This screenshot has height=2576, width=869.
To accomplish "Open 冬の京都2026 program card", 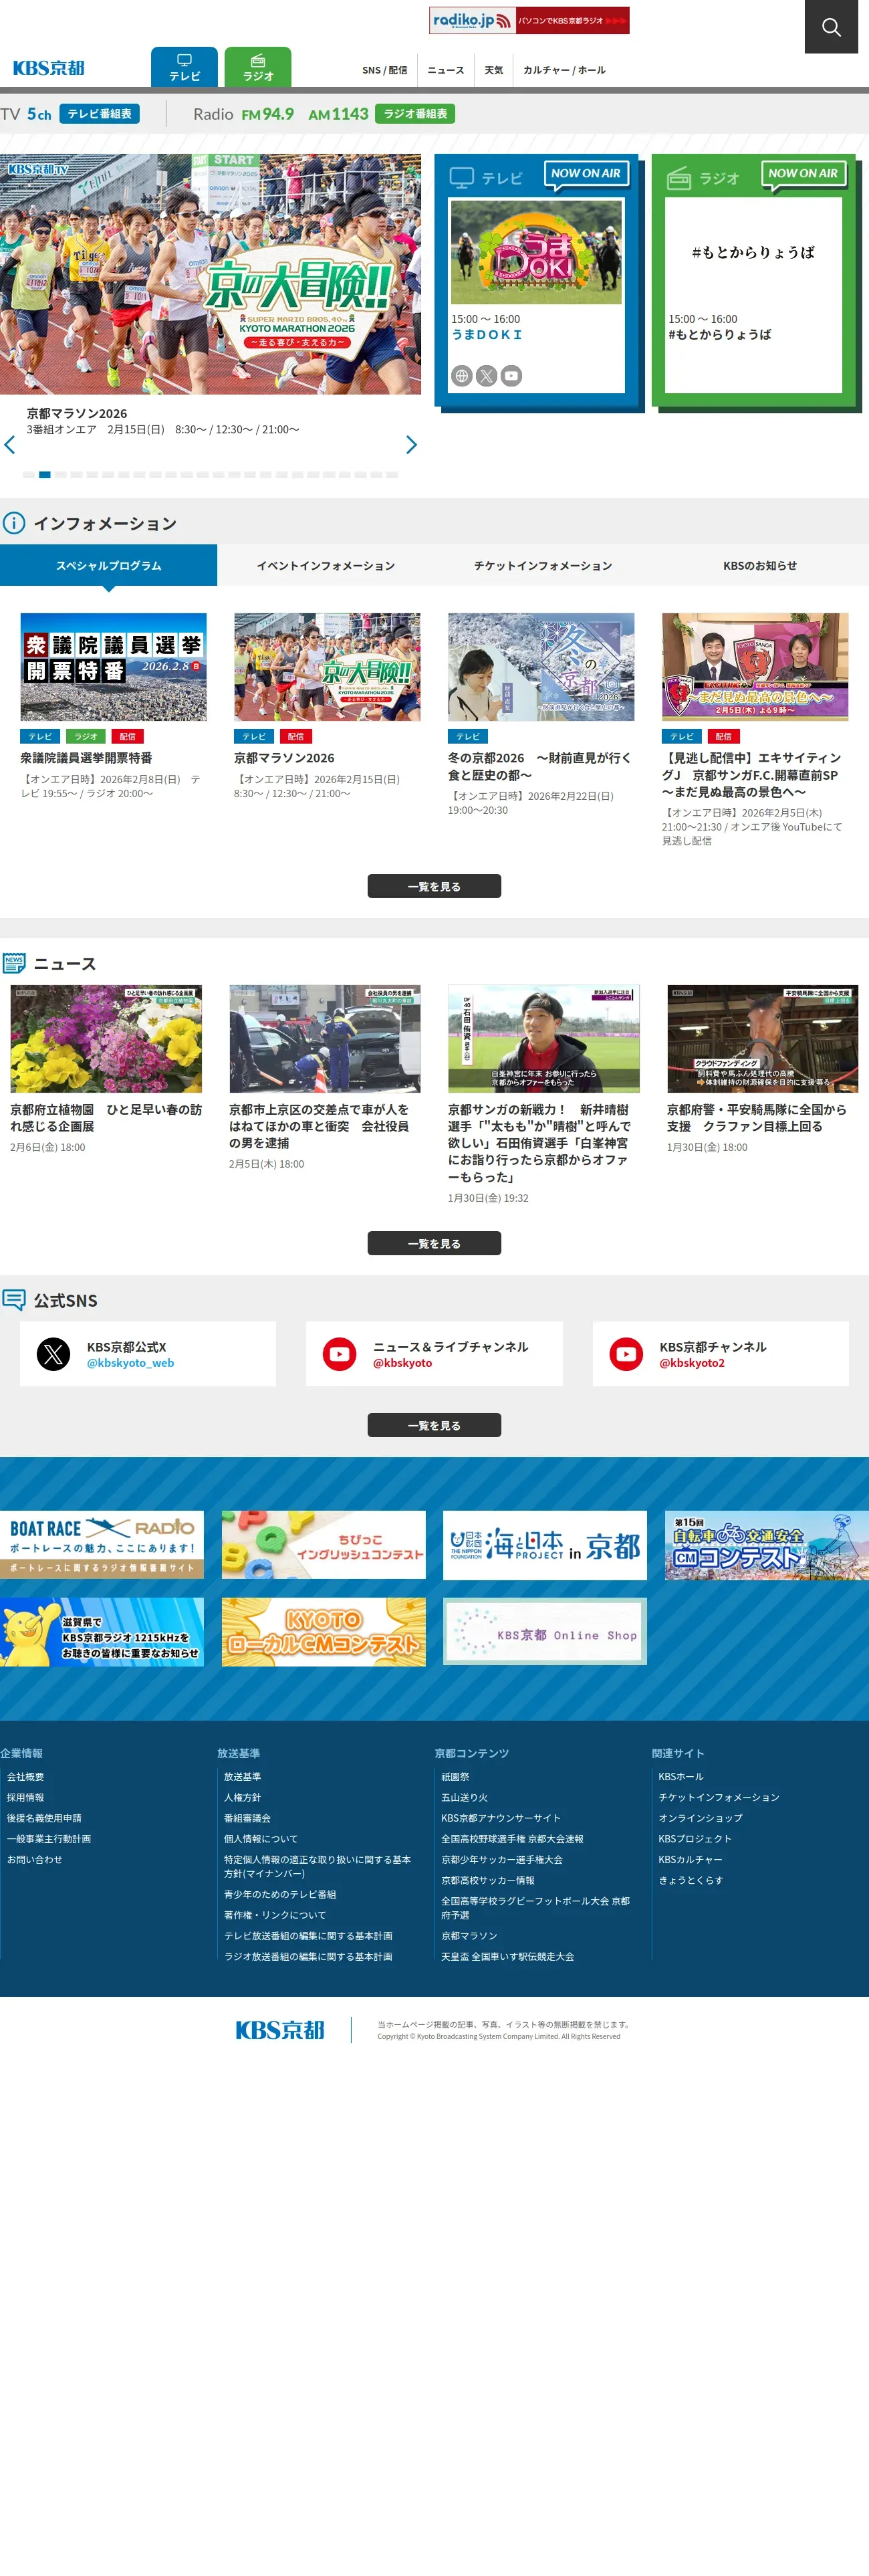I will (x=541, y=715).
